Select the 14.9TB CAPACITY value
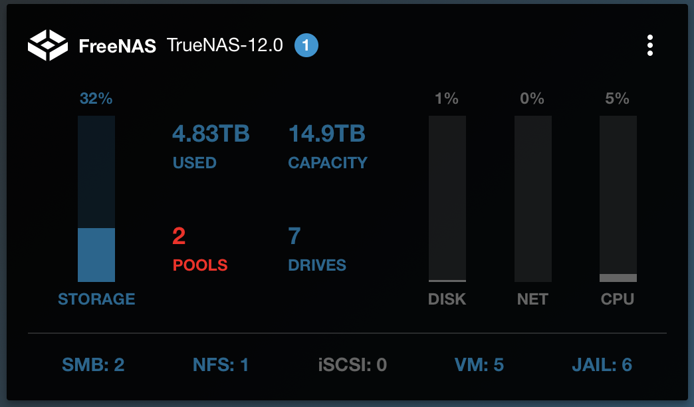Viewport: 694px width, 407px height. (x=328, y=147)
